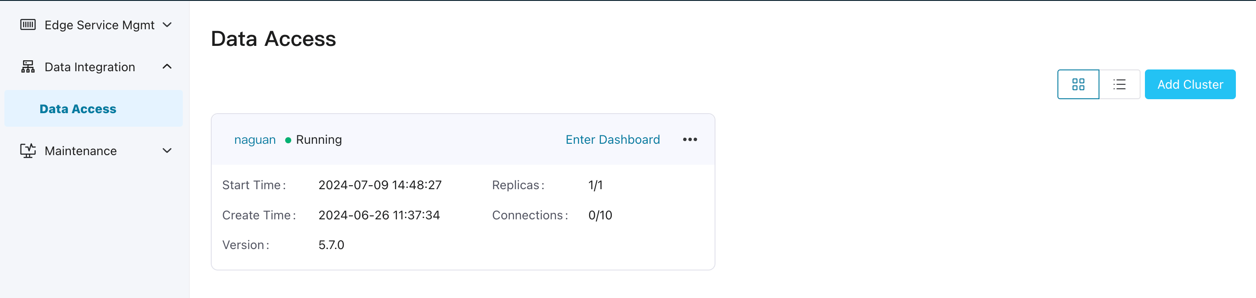Click the version number 5.7.0
This screenshot has width=1256, height=298.
[x=331, y=245]
